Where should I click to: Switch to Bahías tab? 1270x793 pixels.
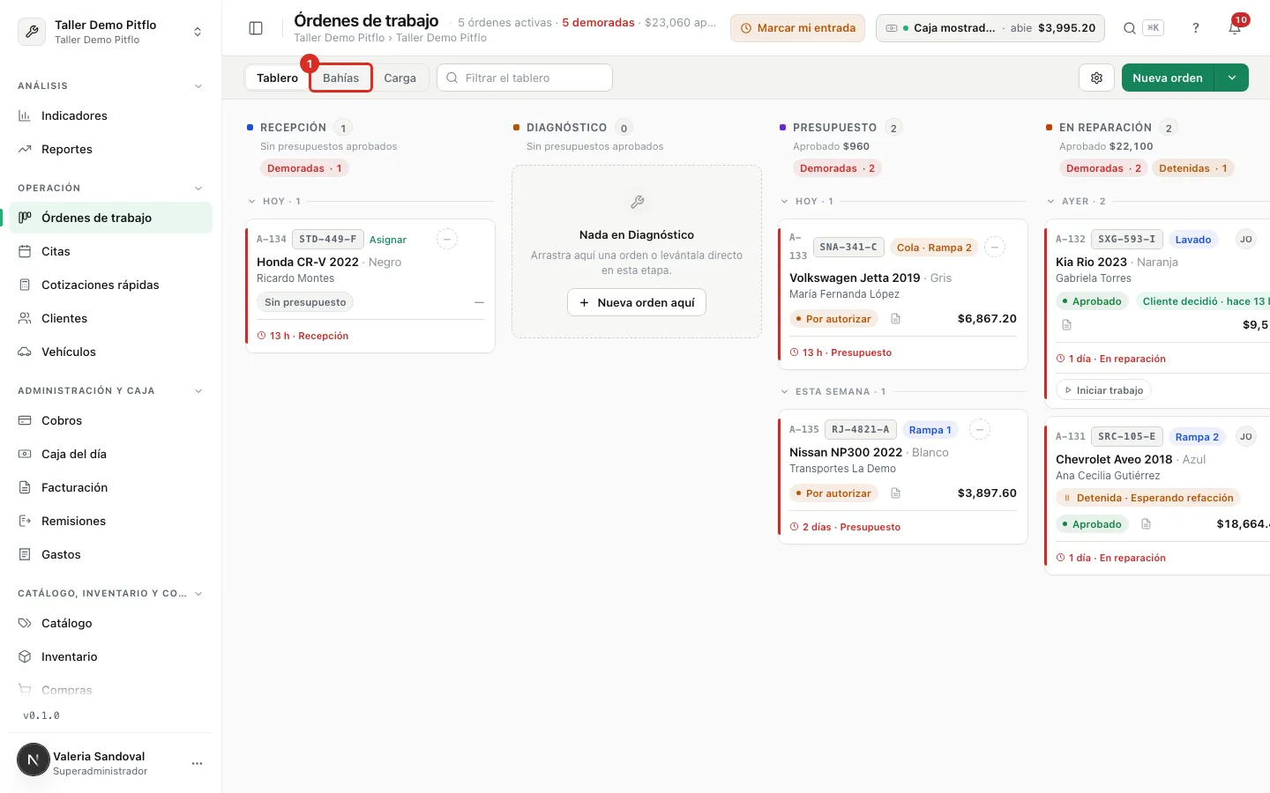340,78
